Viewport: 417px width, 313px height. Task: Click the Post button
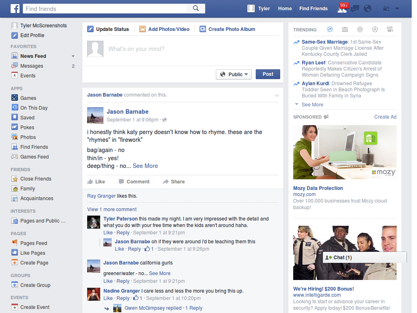[268, 74]
